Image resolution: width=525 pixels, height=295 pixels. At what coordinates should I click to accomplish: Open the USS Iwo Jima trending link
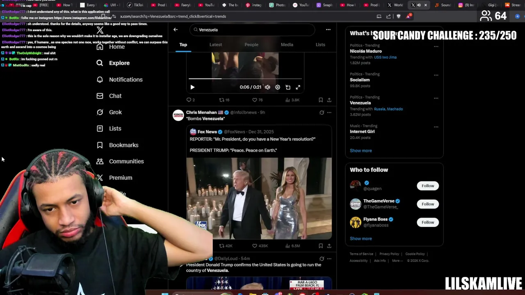[385, 57]
